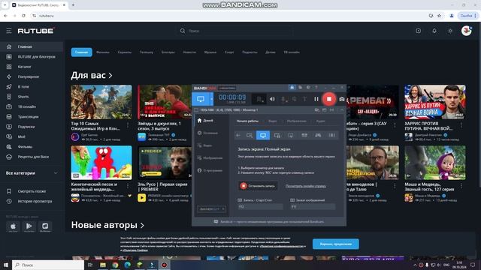The image size is (481, 270).
Task: Toggle Bandicam speaker sound icon
Action: coord(272,99)
